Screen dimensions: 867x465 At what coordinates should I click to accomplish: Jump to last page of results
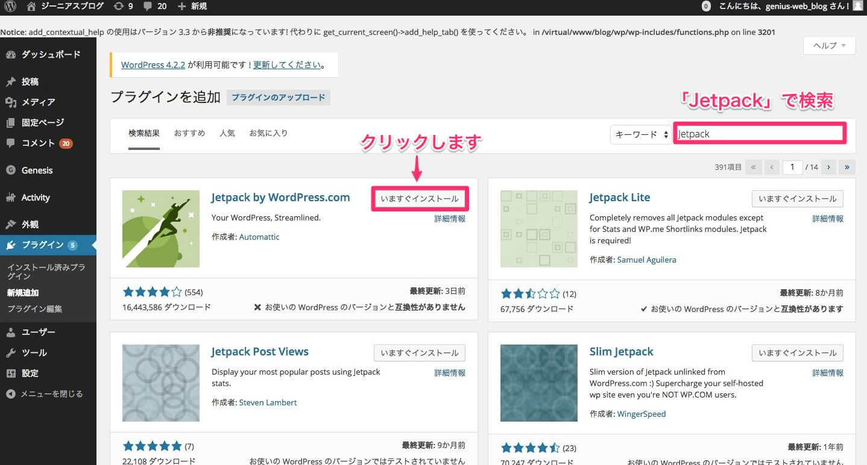[x=847, y=167]
